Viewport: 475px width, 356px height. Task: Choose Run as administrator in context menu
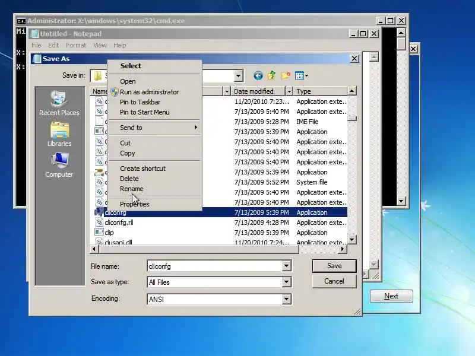149,92
